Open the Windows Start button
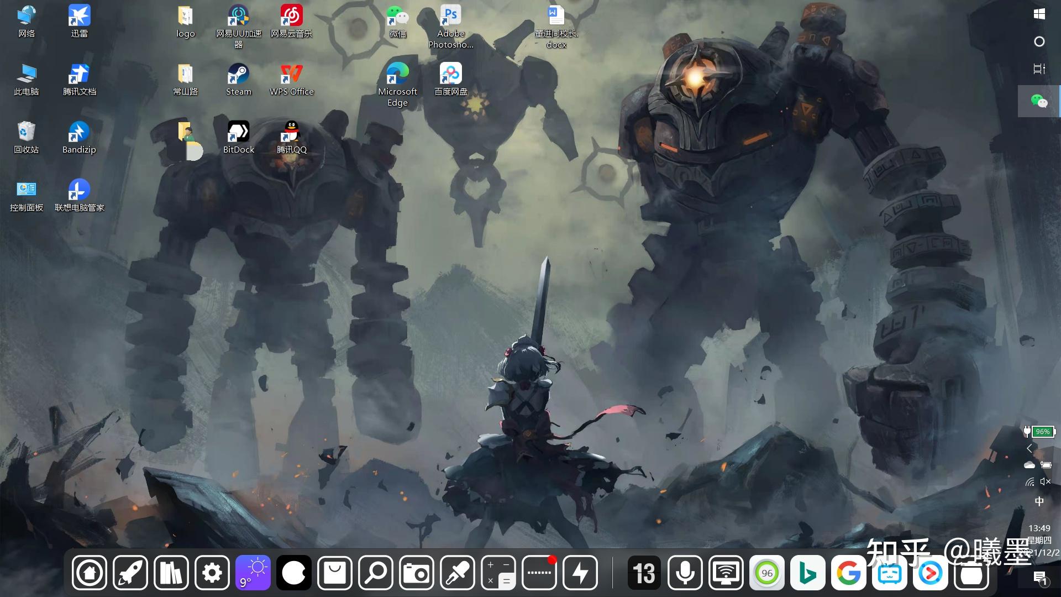Viewport: 1061px width, 597px height. click(1039, 14)
